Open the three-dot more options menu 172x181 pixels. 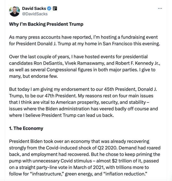click(x=160, y=8)
